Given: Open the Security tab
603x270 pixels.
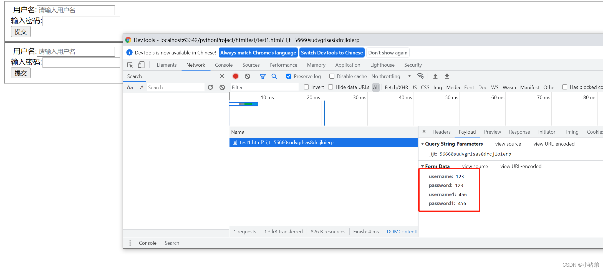Looking at the screenshot, I should pyautogui.click(x=413, y=65).
